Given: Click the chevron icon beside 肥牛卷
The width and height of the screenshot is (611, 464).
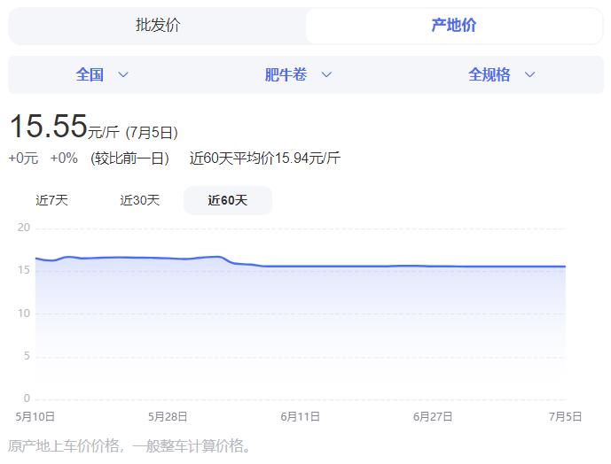Looking at the screenshot, I should [x=326, y=75].
